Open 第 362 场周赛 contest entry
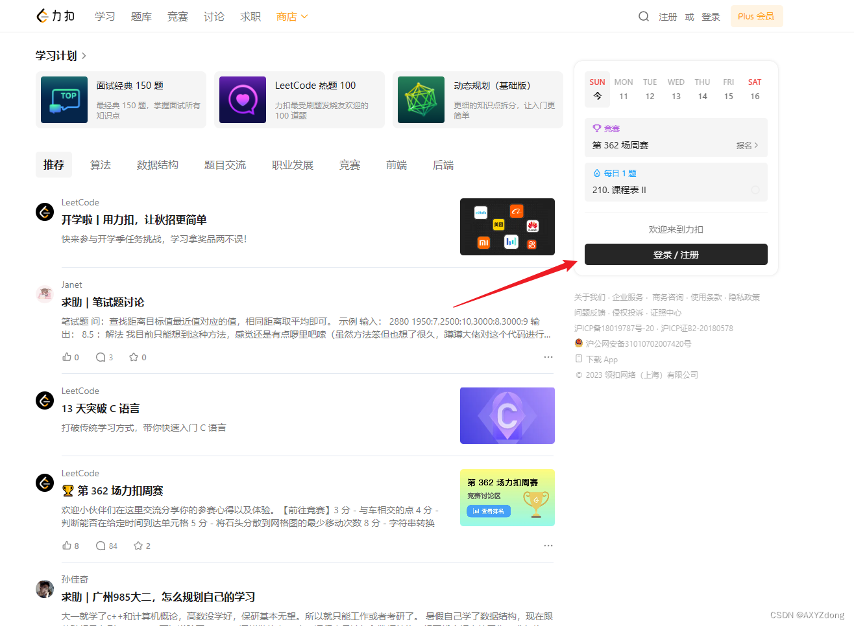854x626 pixels. pyautogui.click(x=620, y=145)
